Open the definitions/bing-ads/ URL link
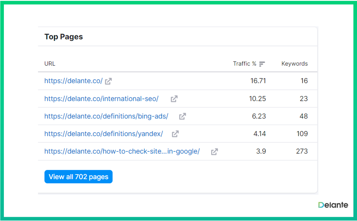Viewport: 357px width, 221px height. coord(106,116)
